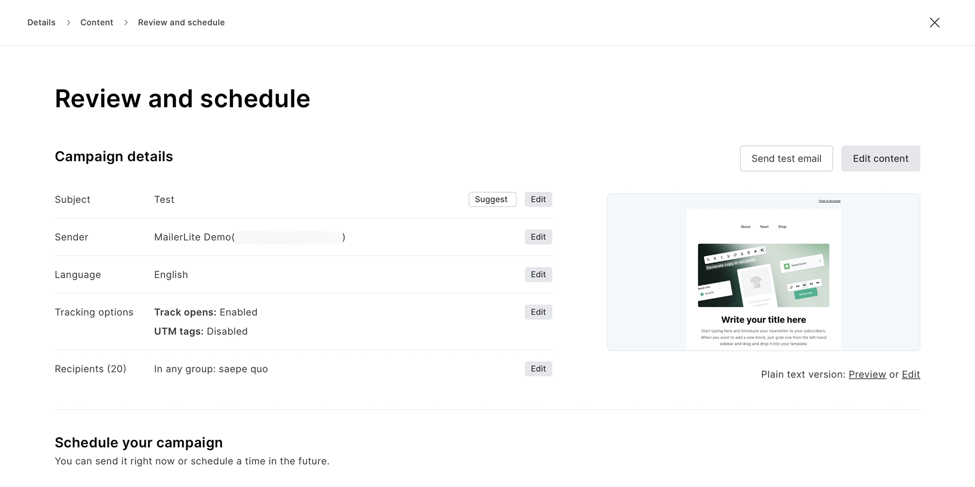
Task: Click the chevron after Details breadcrumb
Action: click(x=68, y=22)
